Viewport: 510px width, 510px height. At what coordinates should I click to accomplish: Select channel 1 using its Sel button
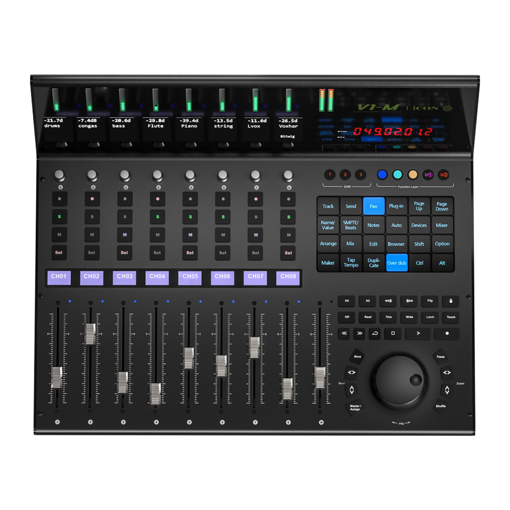point(59,252)
